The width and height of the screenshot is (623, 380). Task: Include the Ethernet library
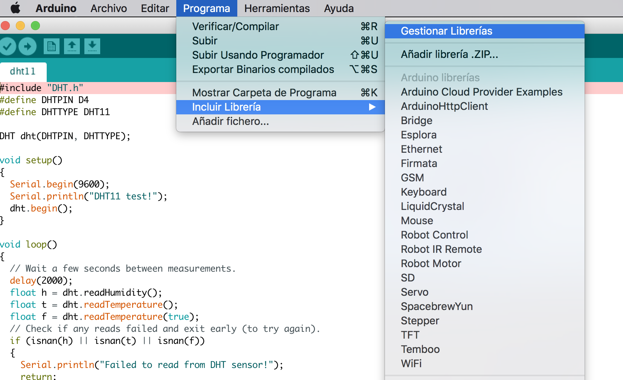485,149
